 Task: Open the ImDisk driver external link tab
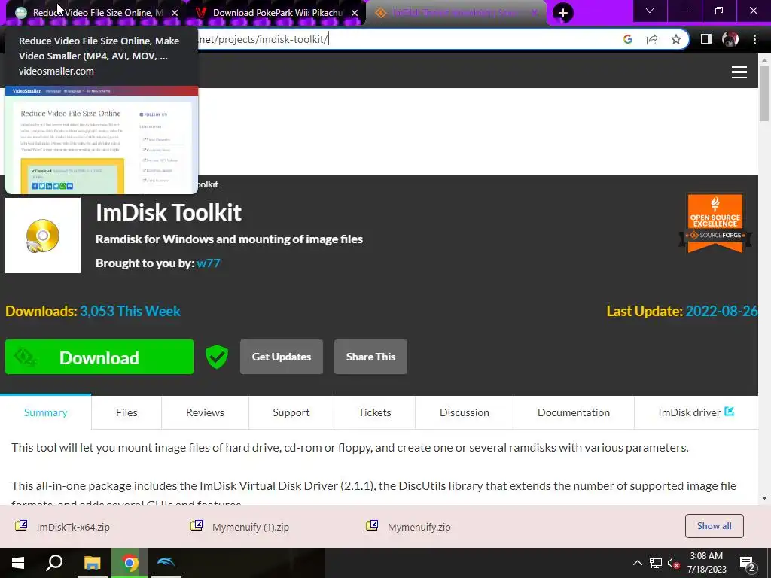coord(696,412)
